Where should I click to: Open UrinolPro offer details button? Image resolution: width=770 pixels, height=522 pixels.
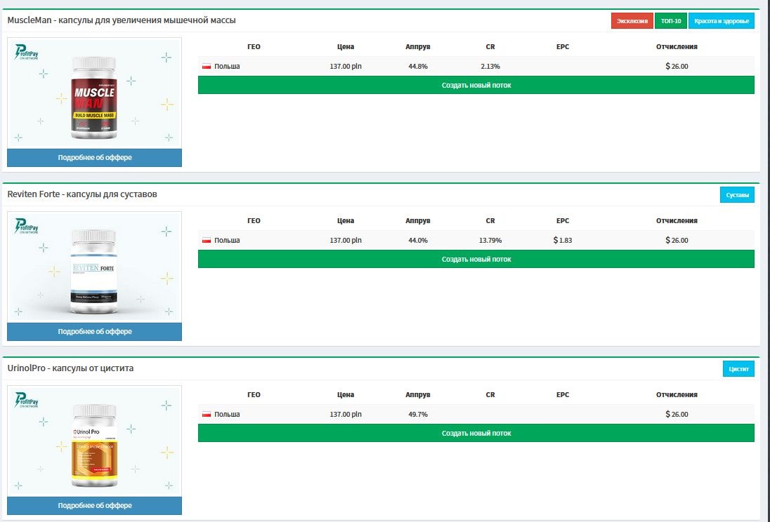pyautogui.click(x=94, y=505)
